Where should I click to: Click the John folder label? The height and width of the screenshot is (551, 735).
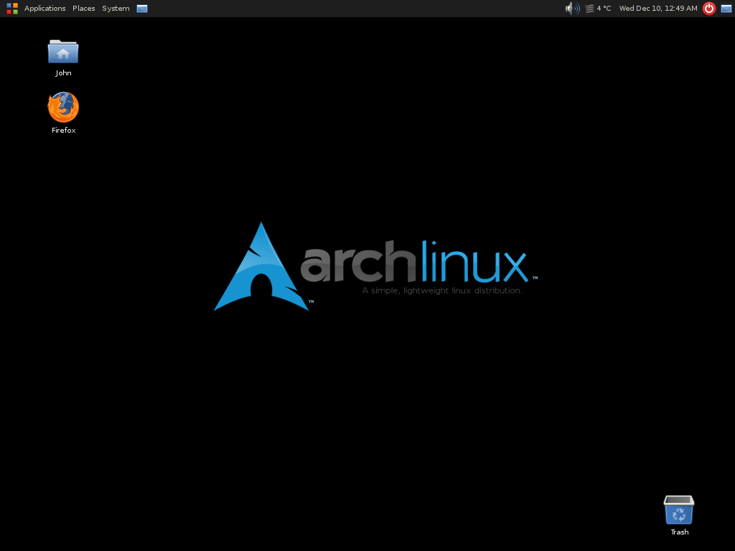[63, 73]
